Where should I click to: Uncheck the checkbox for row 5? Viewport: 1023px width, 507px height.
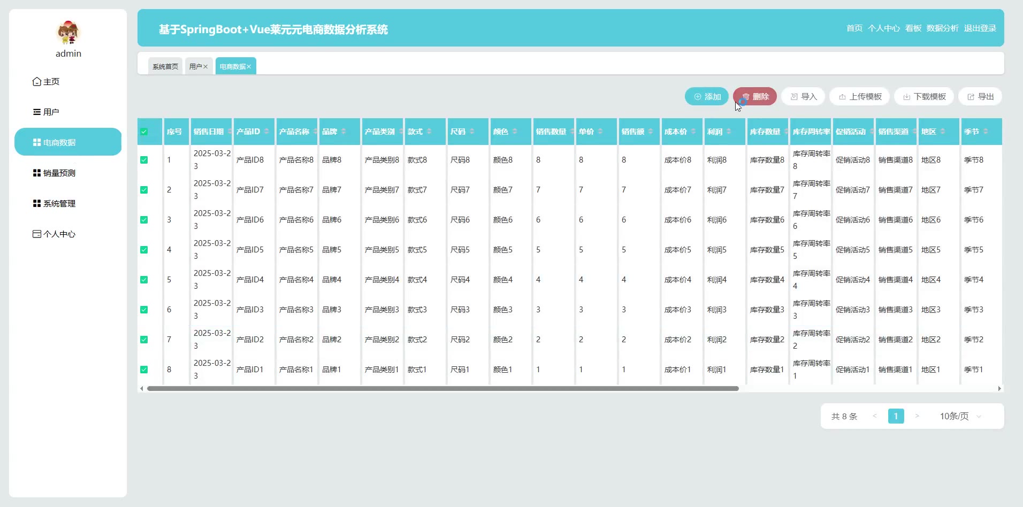tap(144, 280)
